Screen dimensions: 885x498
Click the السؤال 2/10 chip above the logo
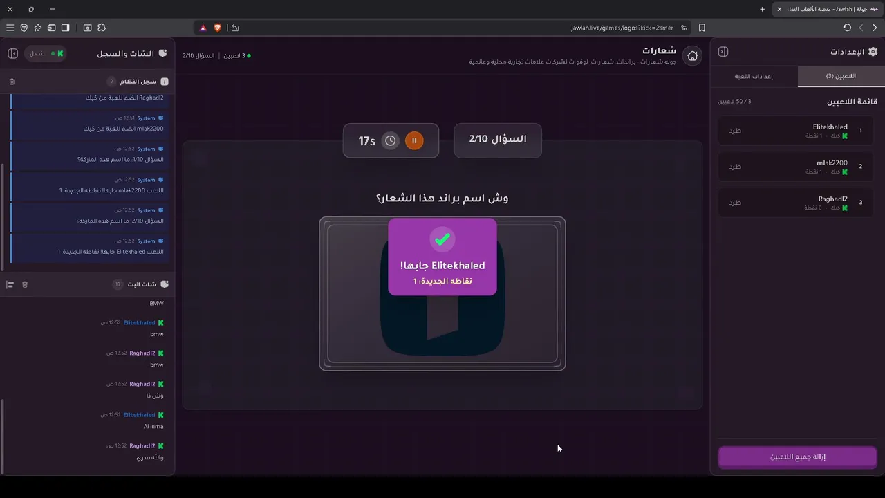pos(498,140)
